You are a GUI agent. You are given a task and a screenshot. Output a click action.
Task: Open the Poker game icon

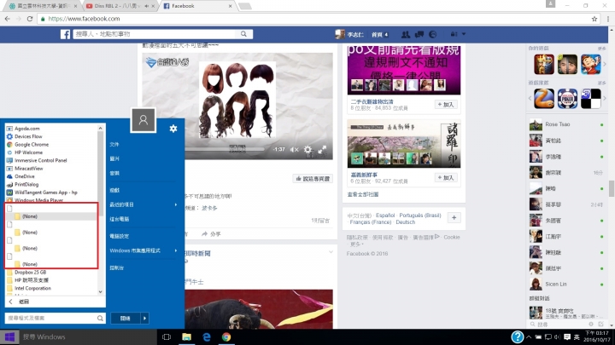(567, 99)
